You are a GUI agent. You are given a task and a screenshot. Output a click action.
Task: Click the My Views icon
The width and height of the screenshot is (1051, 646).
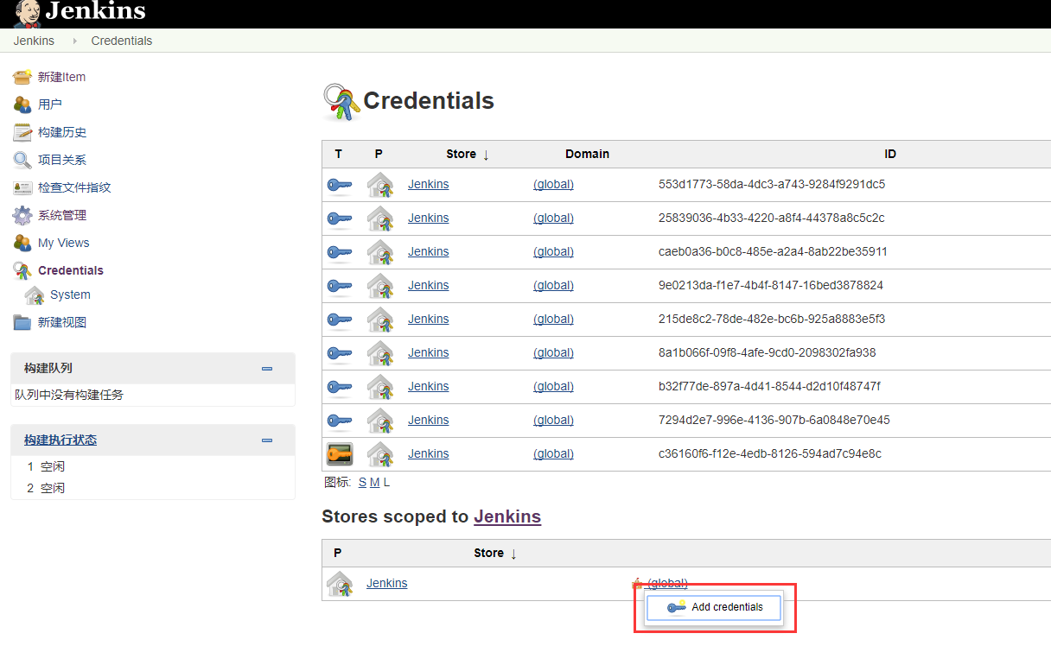point(22,243)
